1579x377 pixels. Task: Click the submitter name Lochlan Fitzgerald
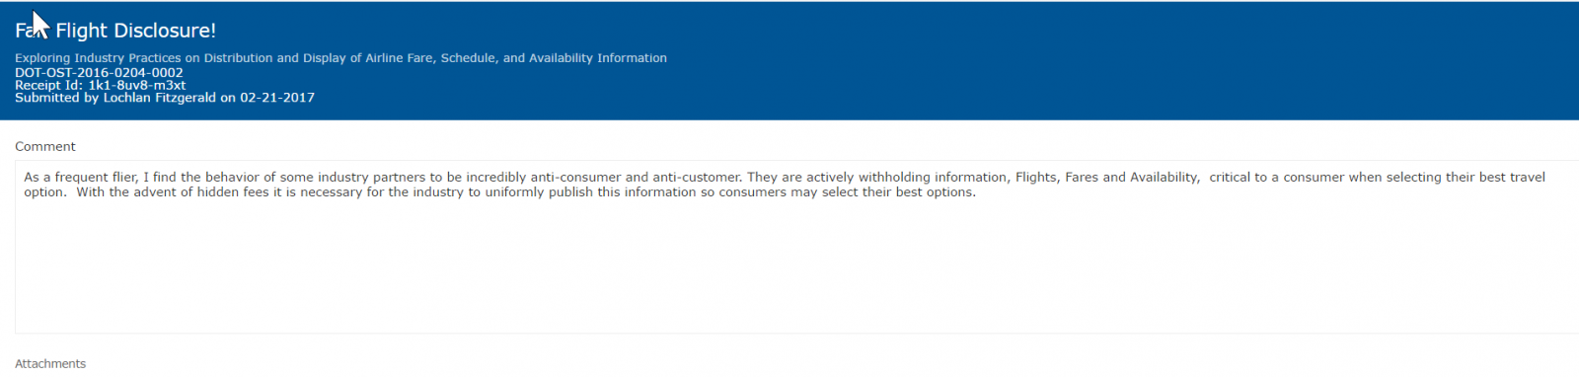pos(159,98)
